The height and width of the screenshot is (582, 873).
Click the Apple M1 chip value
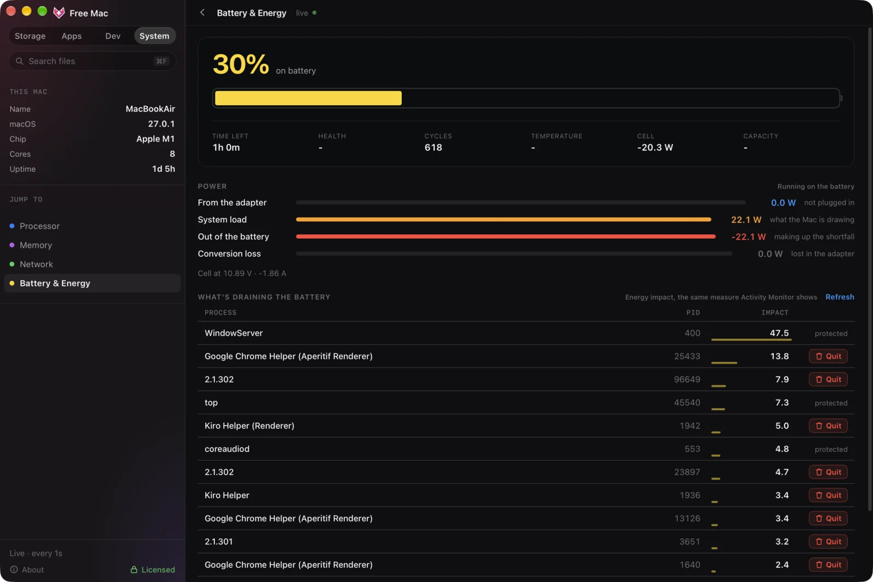[x=156, y=139]
